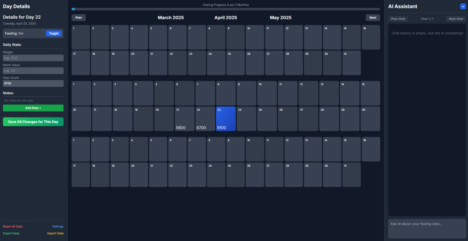Toggle fasting status for Day 22
The image size is (468, 241).
54,34
